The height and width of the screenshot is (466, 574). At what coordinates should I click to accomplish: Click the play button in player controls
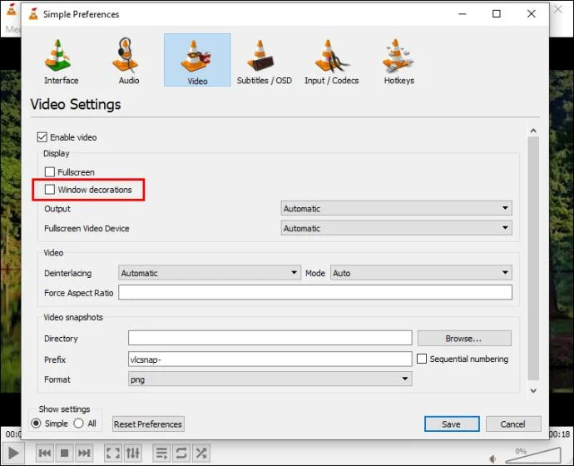pyautogui.click(x=13, y=454)
